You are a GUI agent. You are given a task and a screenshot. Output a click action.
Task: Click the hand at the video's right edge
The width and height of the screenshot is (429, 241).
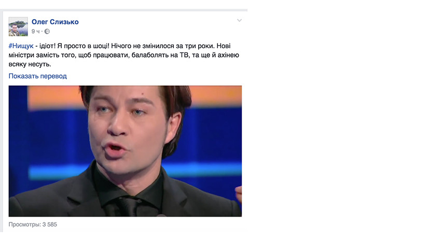point(239,193)
